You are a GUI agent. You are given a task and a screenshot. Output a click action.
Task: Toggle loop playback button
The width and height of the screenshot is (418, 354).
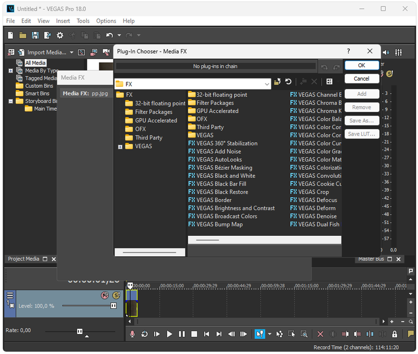tap(145, 334)
